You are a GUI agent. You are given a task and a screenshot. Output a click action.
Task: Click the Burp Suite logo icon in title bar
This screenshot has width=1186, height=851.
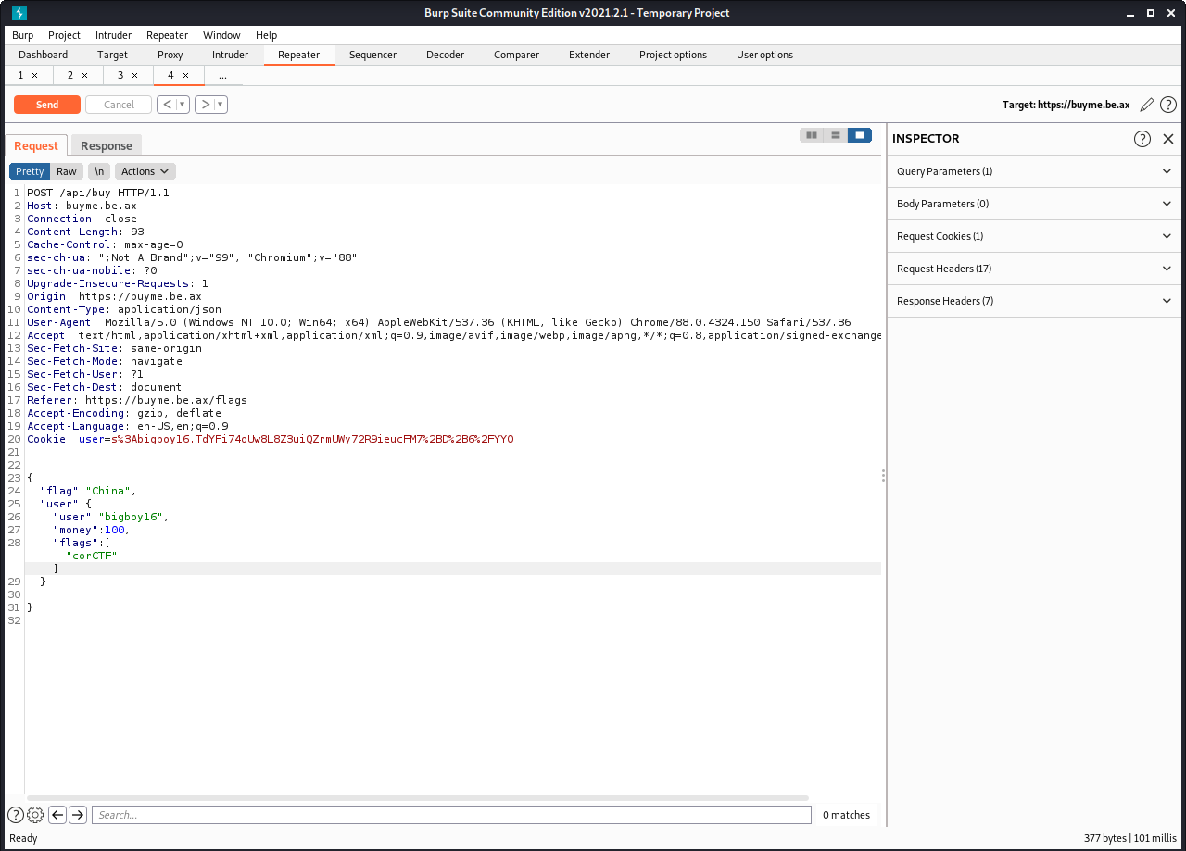click(x=19, y=13)
